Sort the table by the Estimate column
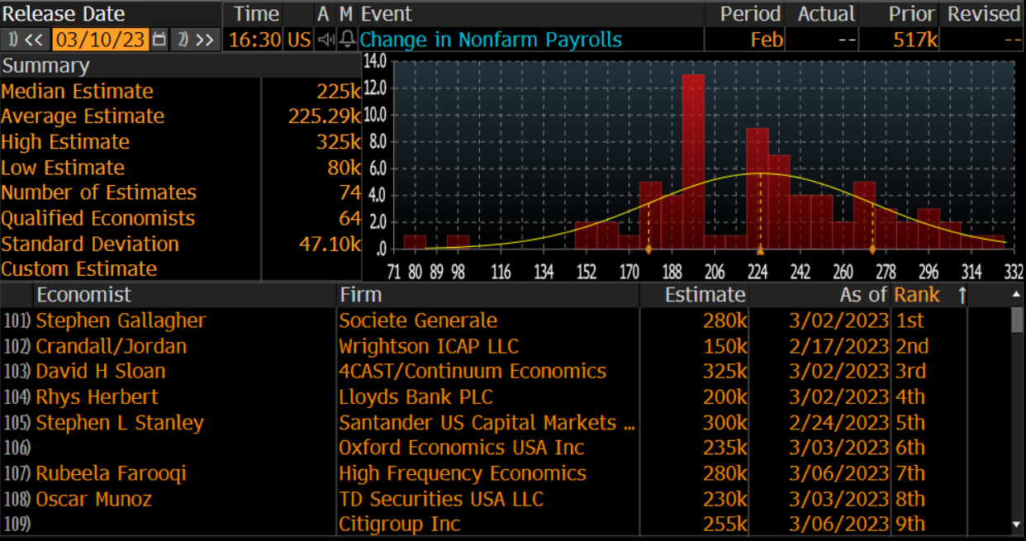 point(705,295)
